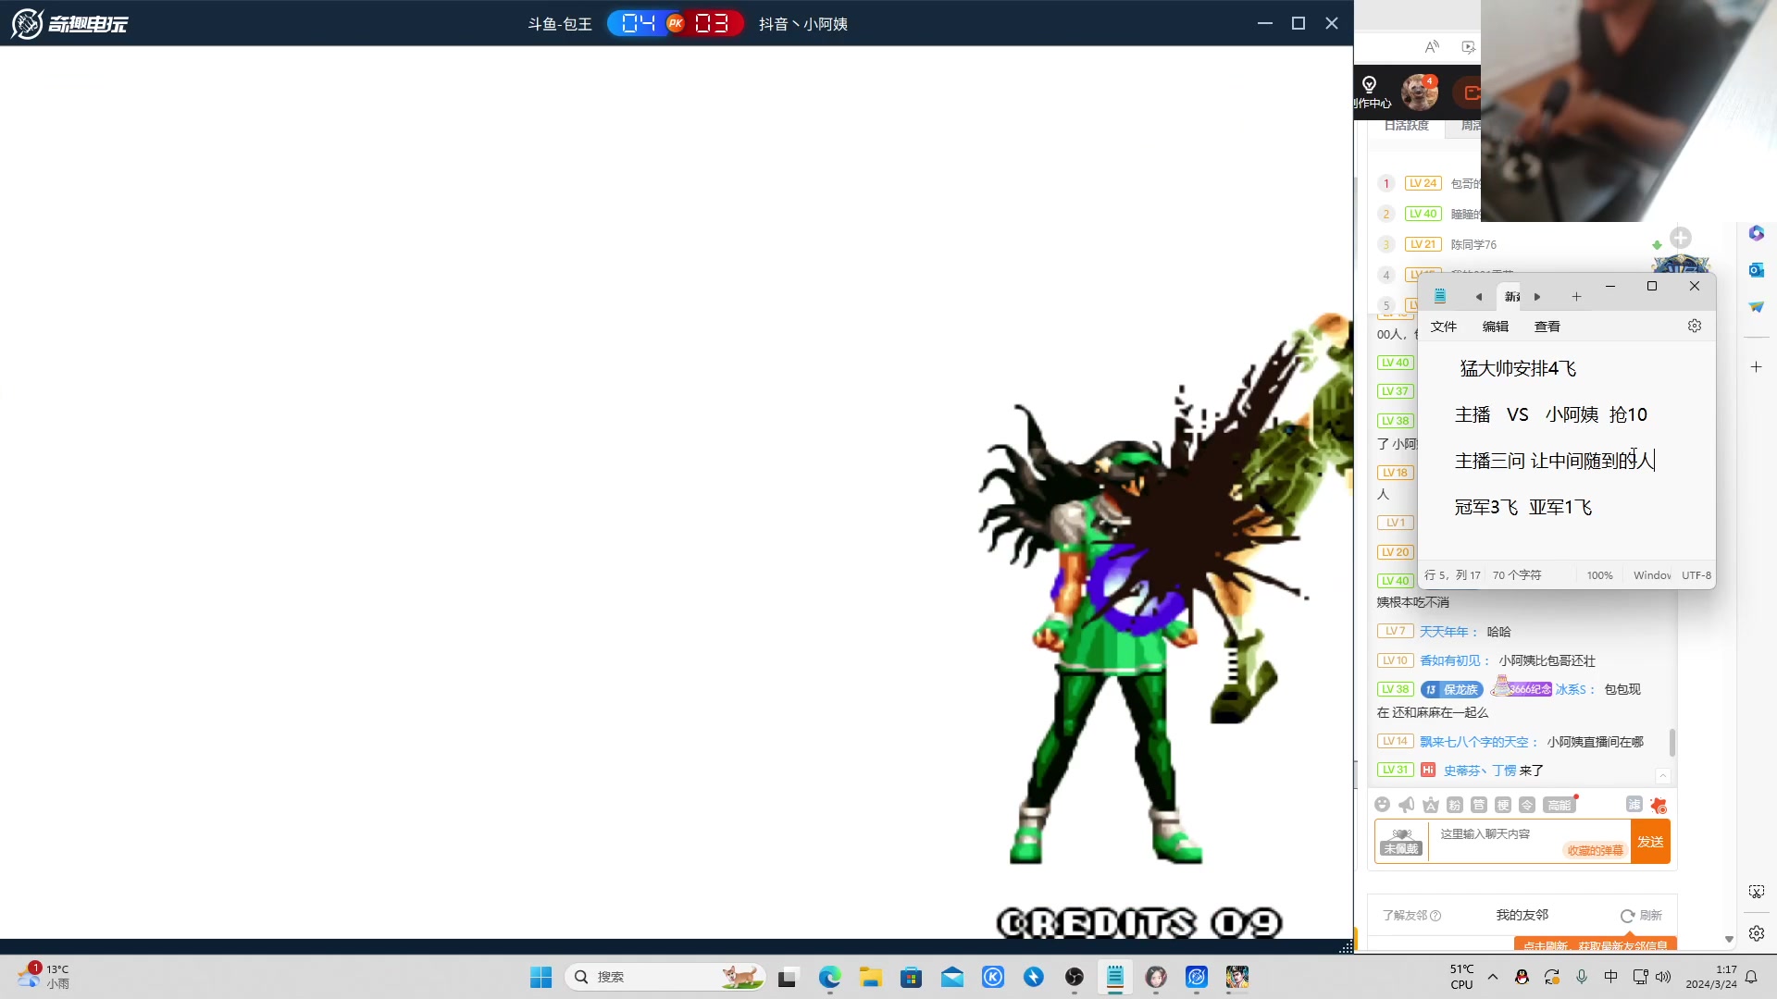
Task: Switch the 中 input method indicator
Action: coord(1611,977)
